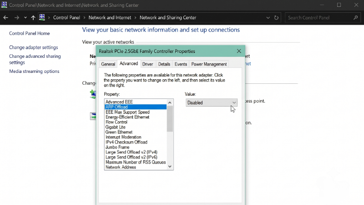Open Control Panel Home link

point(29,33)
